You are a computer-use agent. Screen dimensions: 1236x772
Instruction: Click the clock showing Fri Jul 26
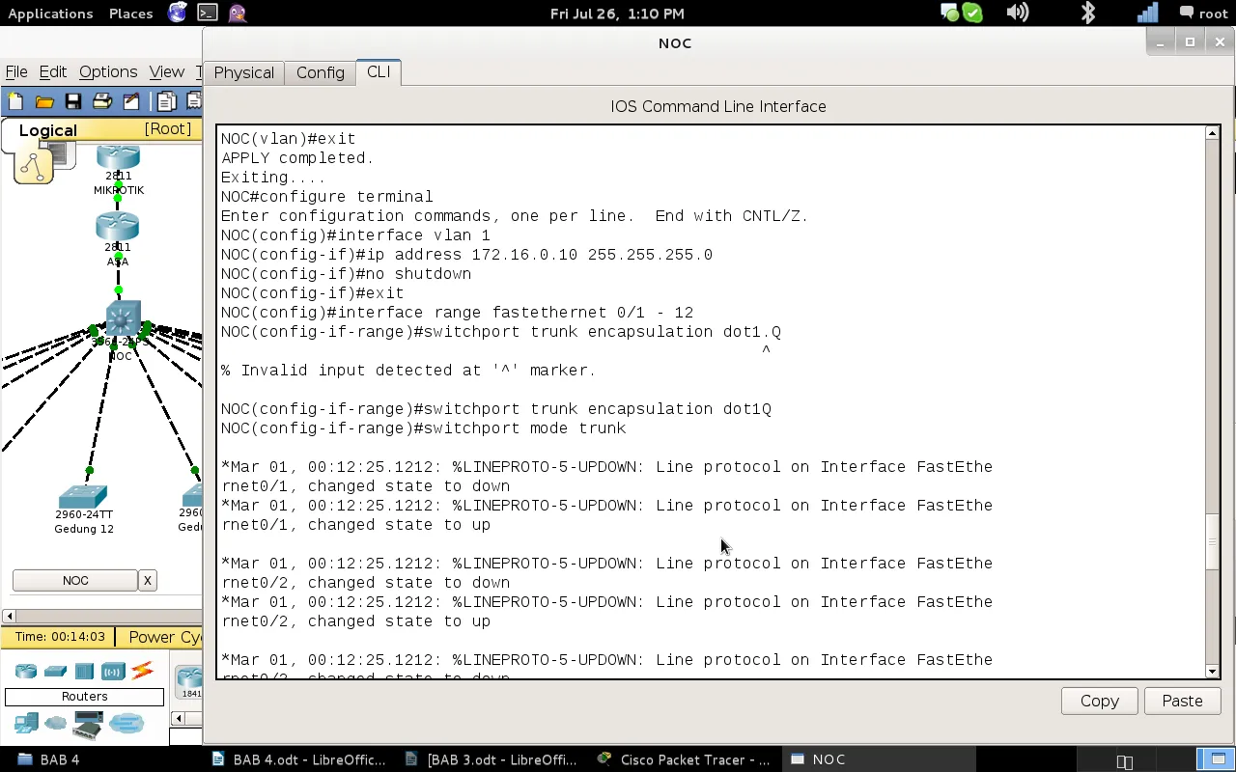617,14
